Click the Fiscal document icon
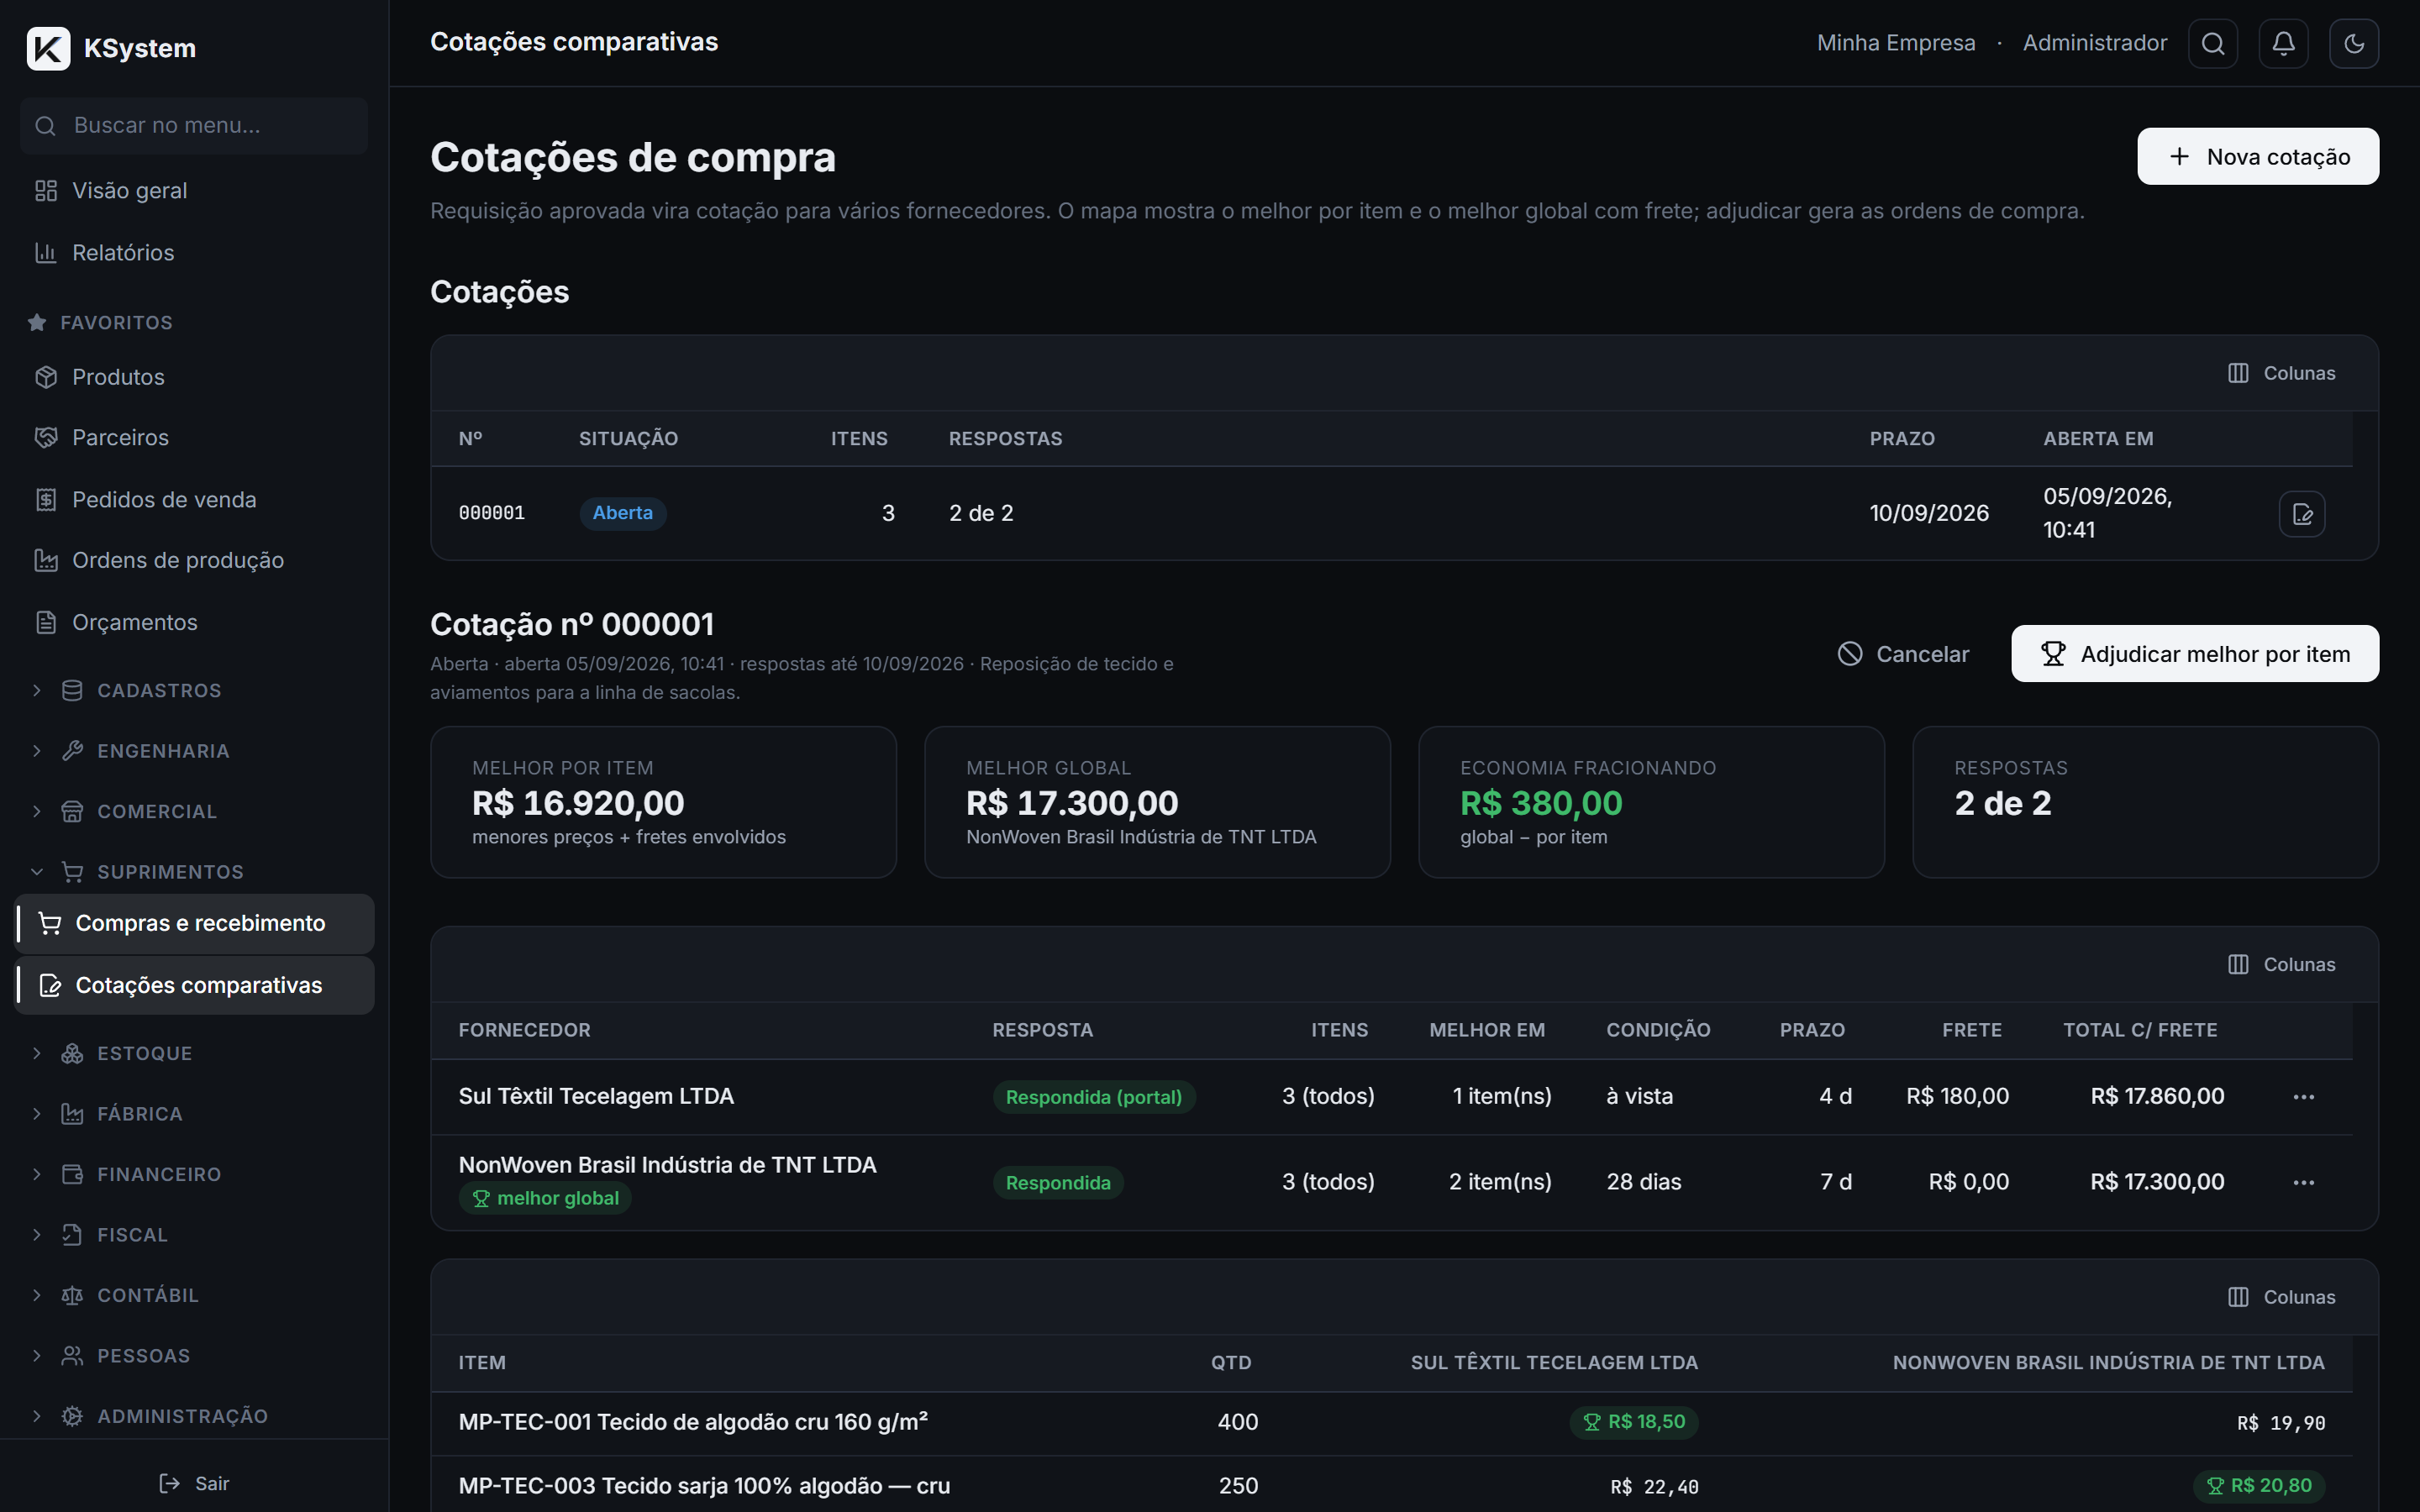 [x=72, y=1235]
